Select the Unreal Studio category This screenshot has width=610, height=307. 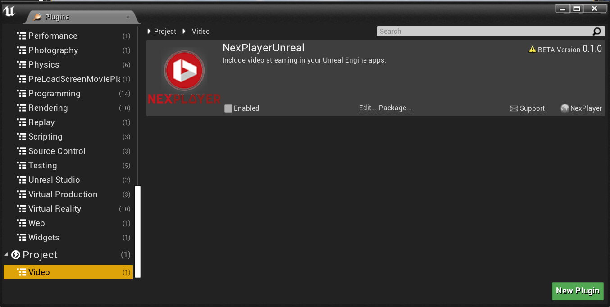tap(68, 180)
